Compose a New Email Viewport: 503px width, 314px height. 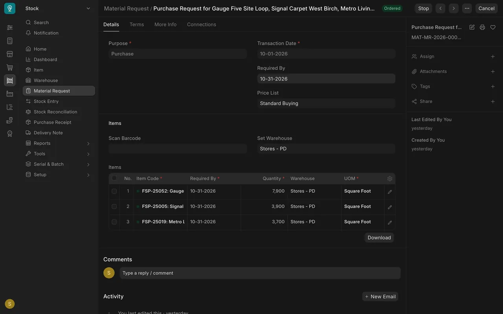coord(380,296)
